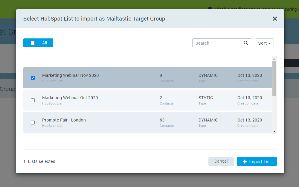Close the HubSpot import dialog
This screenshot has height=187, width=299.
[x=275, y=18]
